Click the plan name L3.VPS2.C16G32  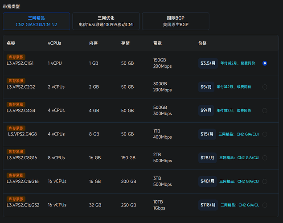(23, 205)
